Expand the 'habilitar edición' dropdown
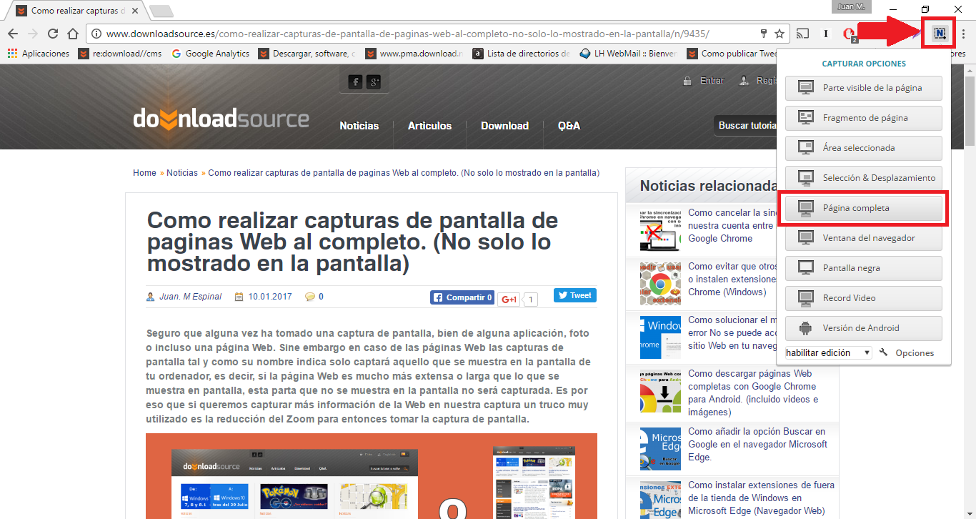Image resolution: width=976 pixels, height=519 pixels. point(828,352)
